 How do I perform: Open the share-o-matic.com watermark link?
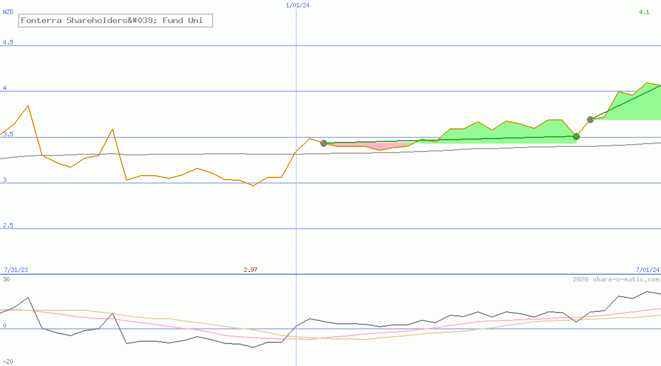pos(616,279)
